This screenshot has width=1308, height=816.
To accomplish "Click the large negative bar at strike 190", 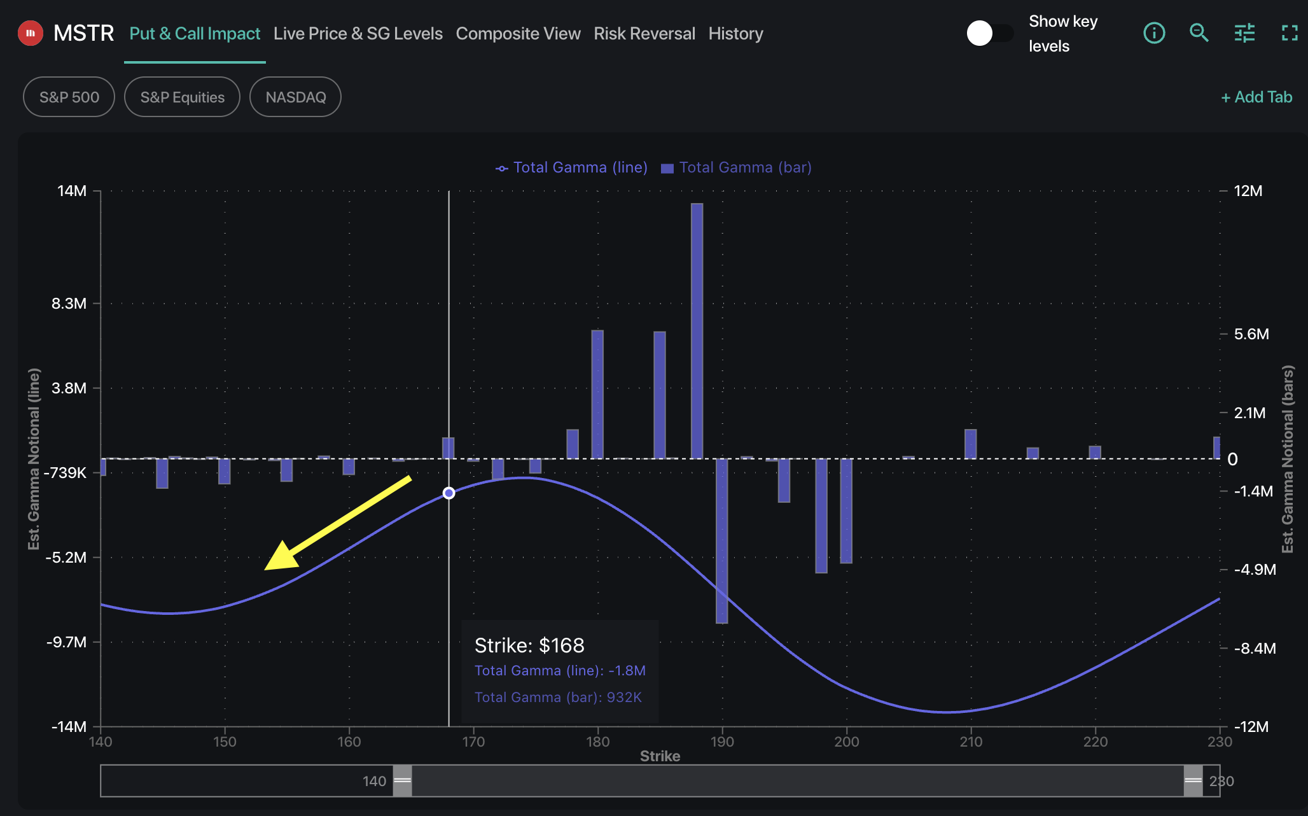I will coord(722,541).
